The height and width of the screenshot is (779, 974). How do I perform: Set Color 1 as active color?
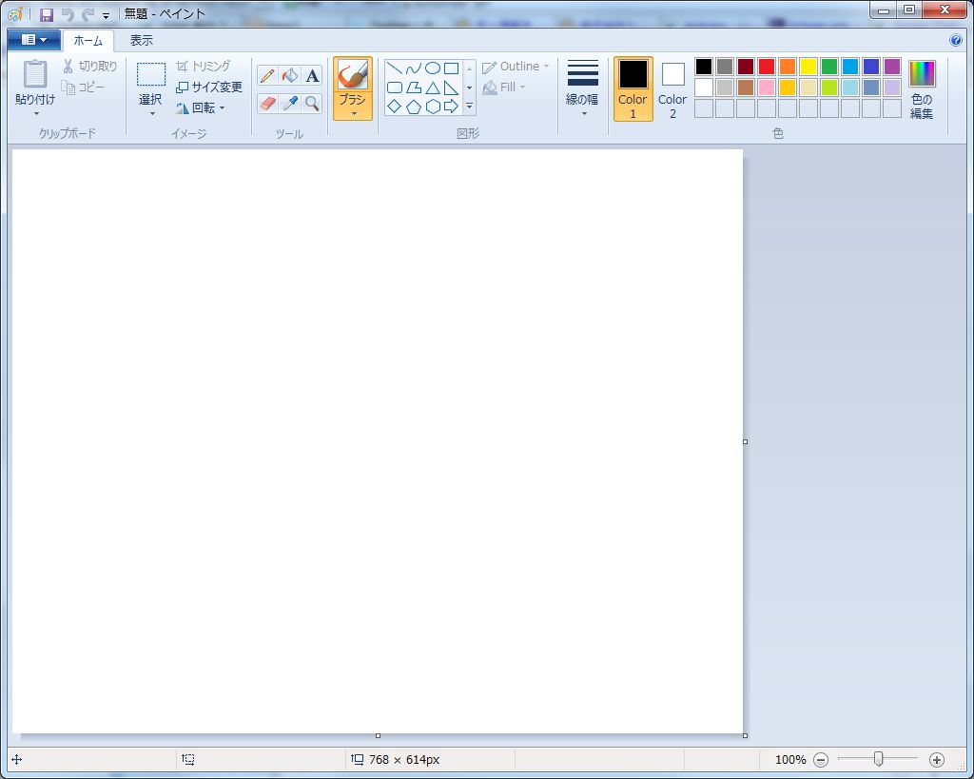(x=633, y=88)
